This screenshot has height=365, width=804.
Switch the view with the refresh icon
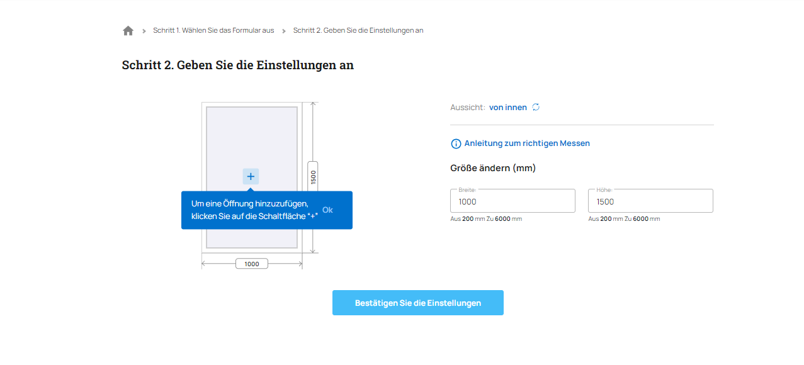tap(536, 107)
